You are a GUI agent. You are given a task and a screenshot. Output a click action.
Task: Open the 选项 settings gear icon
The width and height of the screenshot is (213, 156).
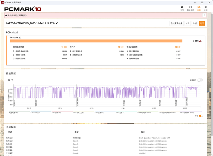click(x=206, y=8)
